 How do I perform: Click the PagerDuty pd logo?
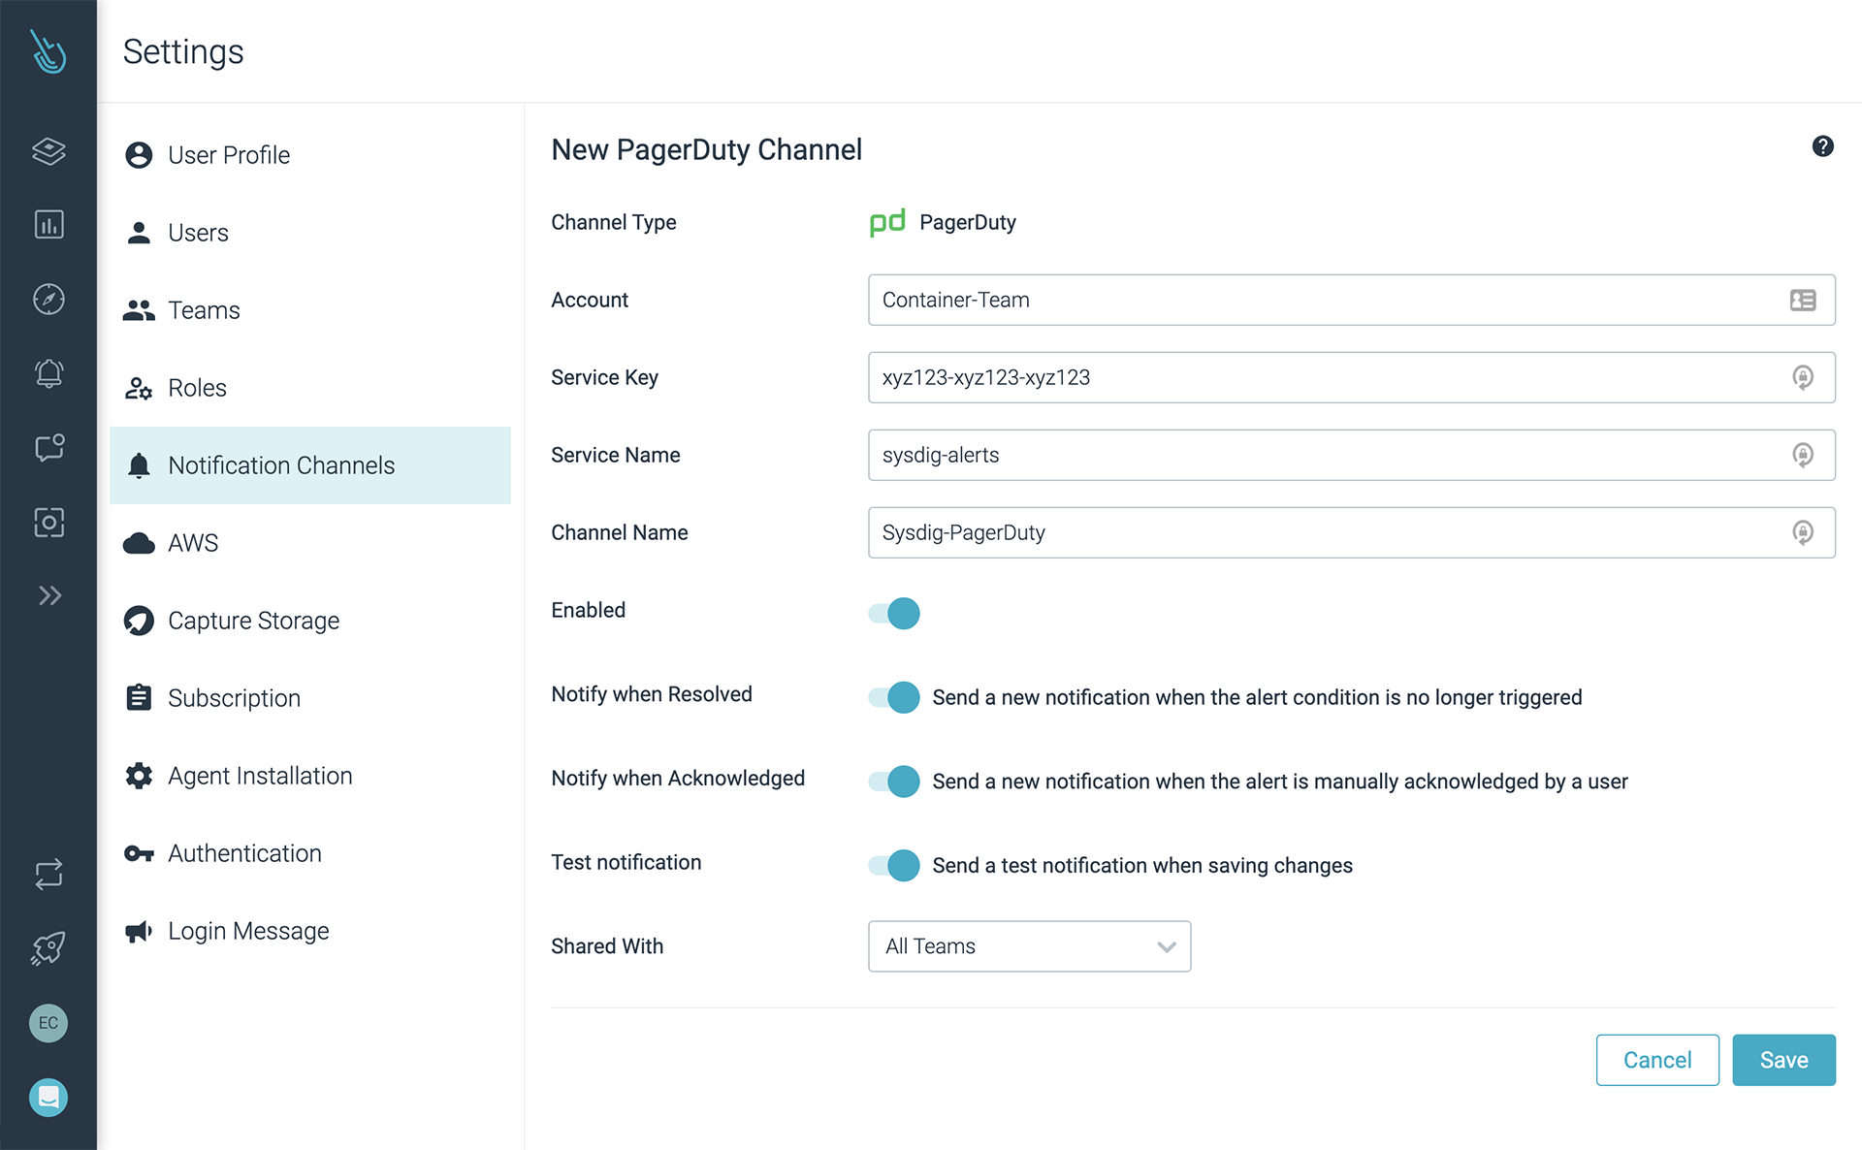point(887,223)
